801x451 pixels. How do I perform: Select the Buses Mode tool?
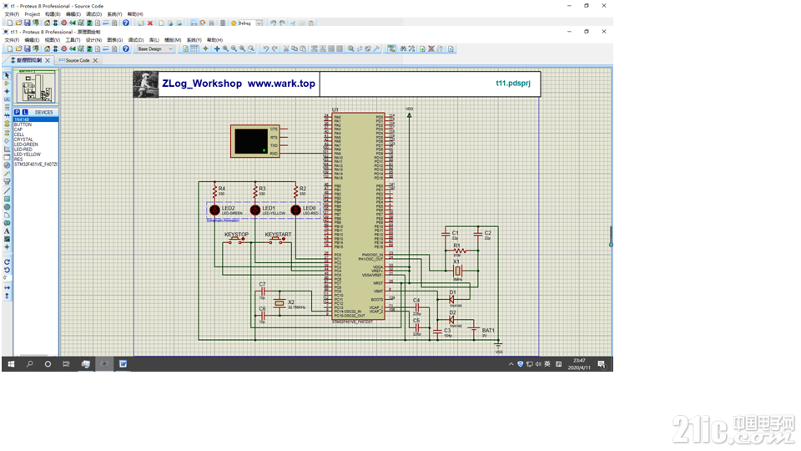[x=7, y=115]
